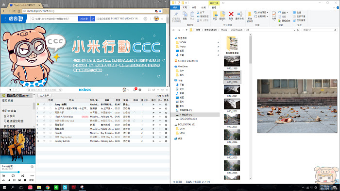Viewport: 340px width, 191px height.
Task: Select the play history item in KKBOX sidebar
Action: click(8, 101)
